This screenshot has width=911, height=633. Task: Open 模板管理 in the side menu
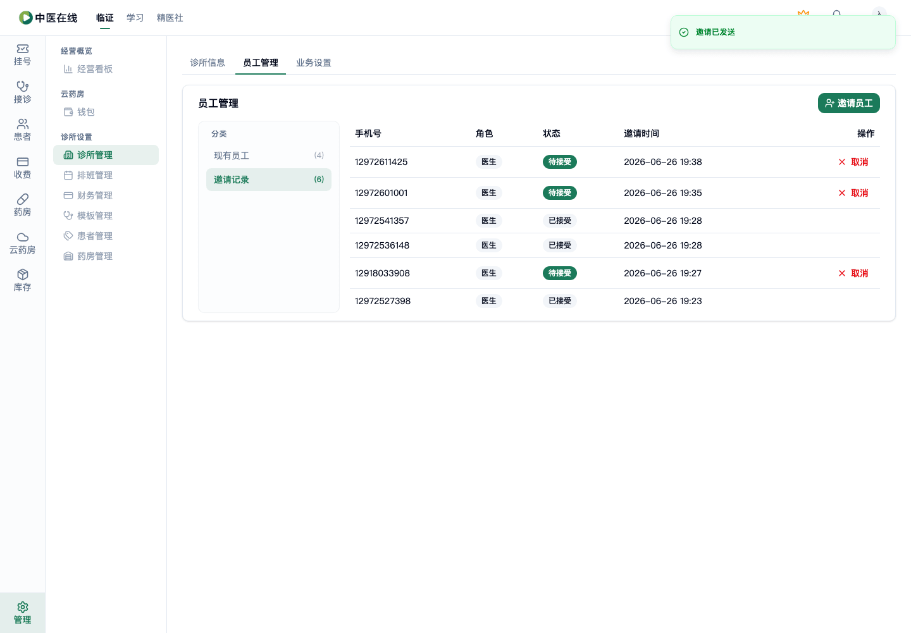pos(106,216)
